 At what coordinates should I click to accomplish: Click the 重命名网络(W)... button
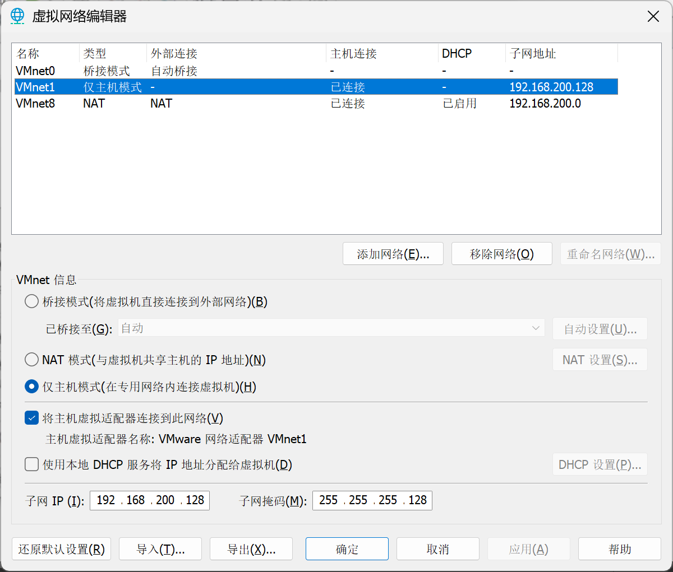click(x=611, y=254)
